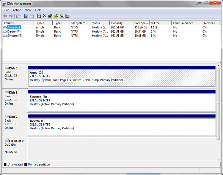Click the scroll down arrow of disk pane
Viewport: 223px width, 175px height.
tap(219, 160)
